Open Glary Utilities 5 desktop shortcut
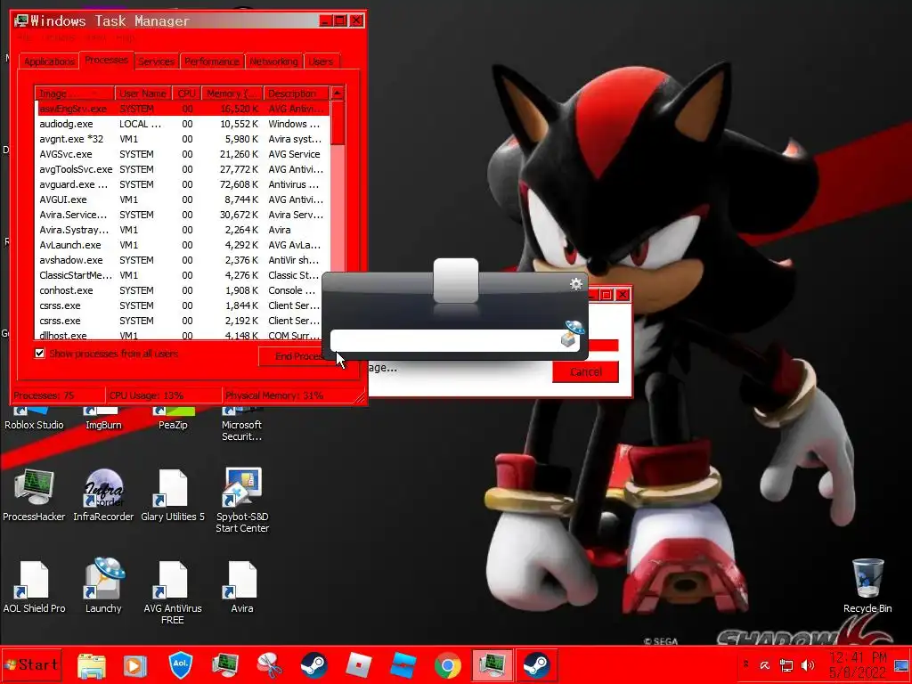Screen dimensions: 912x684 pyautogui.click(x=173, y=494)
